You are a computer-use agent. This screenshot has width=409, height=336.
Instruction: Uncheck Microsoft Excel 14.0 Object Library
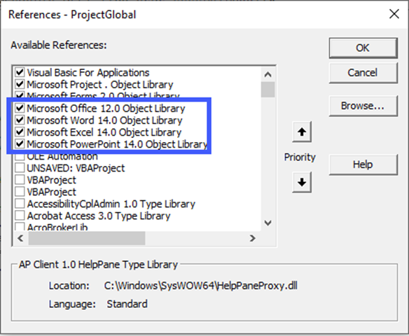(x=20, y=132)
